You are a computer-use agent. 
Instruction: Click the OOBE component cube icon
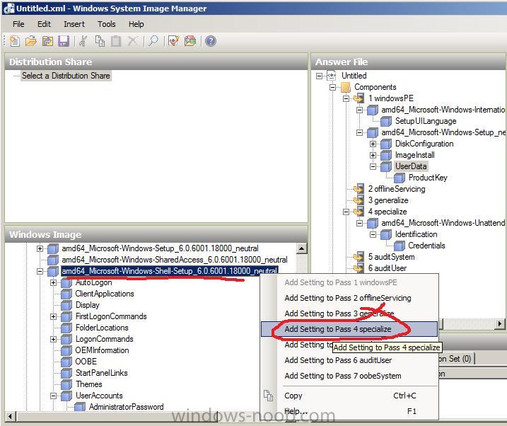click(x=66, y=362)
